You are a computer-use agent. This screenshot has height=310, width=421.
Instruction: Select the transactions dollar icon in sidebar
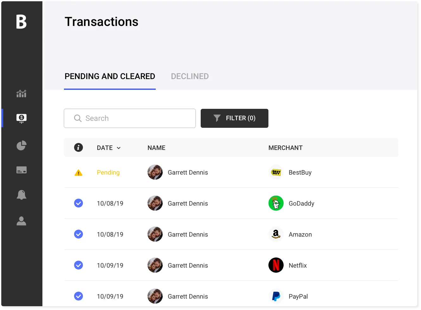[x=21, y=118]
